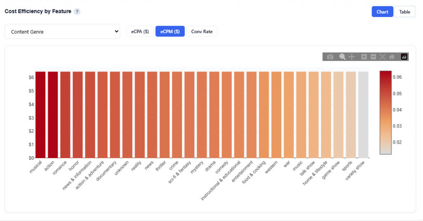423x221 pixels.
Task: Click the Autoscale icon in chart toolbar
Action: pos(383,57)
